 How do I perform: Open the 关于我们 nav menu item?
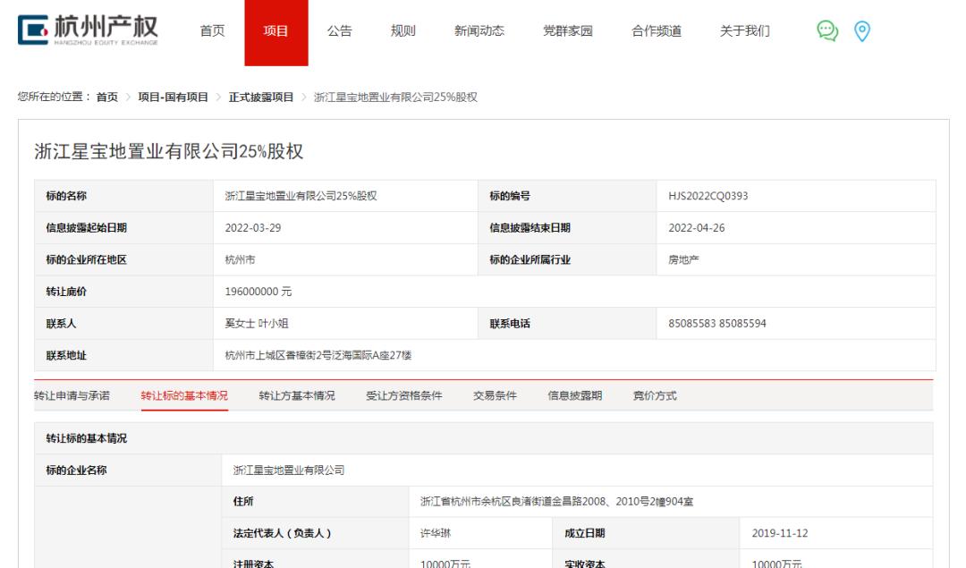(x=745, y=30)
